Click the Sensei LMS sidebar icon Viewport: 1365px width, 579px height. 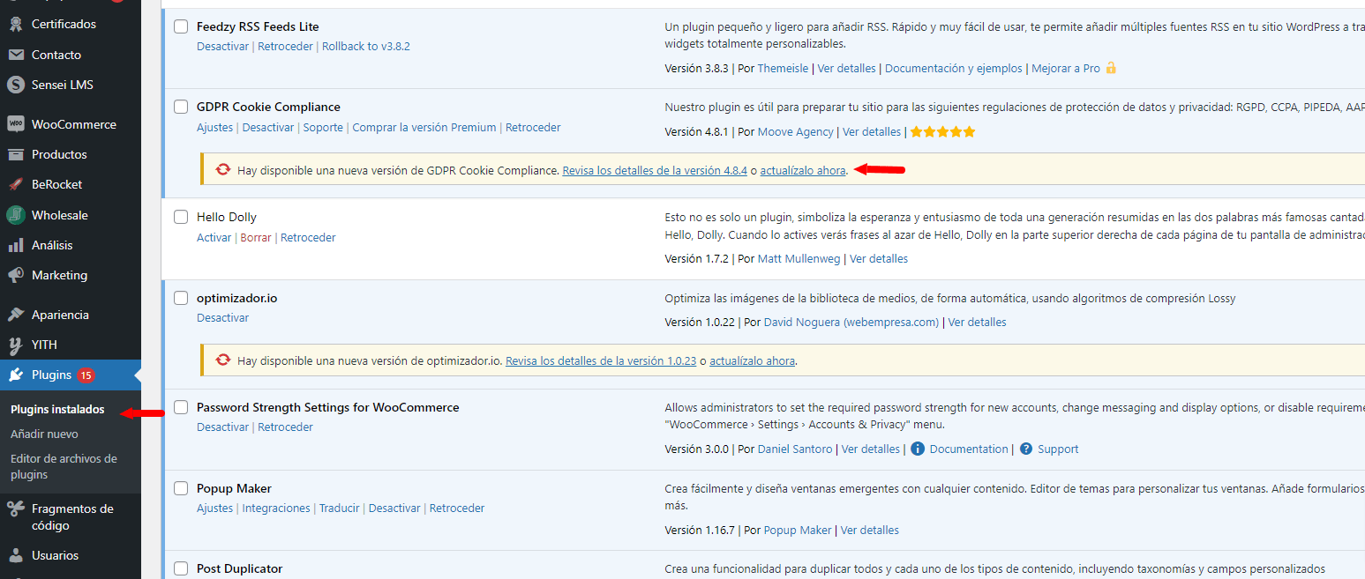coord(16,85)
